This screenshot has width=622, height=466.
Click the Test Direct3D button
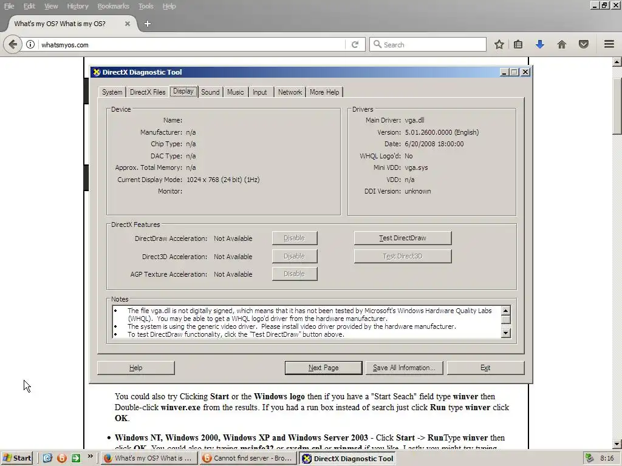(x=403, y=256)
